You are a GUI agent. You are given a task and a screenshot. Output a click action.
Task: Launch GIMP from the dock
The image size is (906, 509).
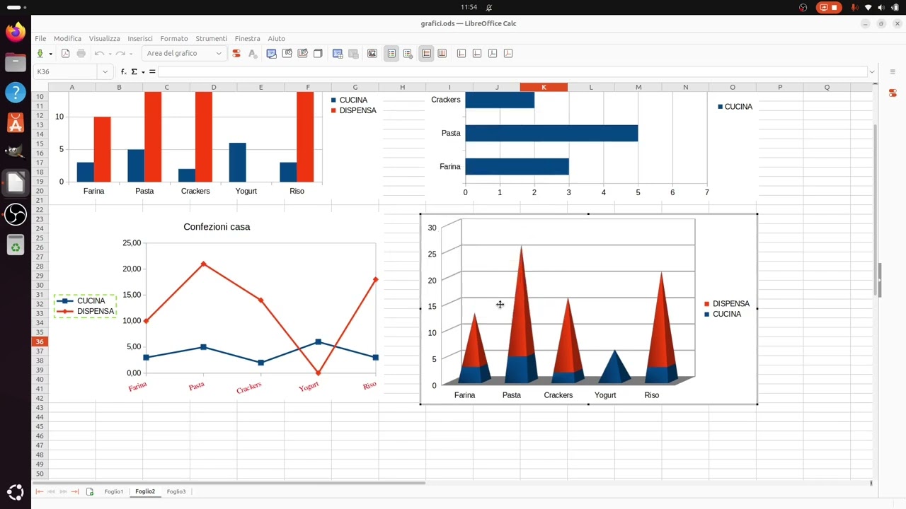tap(16, 151)
